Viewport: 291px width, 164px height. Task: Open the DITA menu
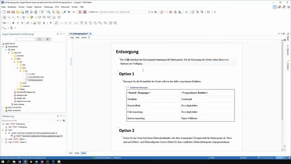click(57, 7)
